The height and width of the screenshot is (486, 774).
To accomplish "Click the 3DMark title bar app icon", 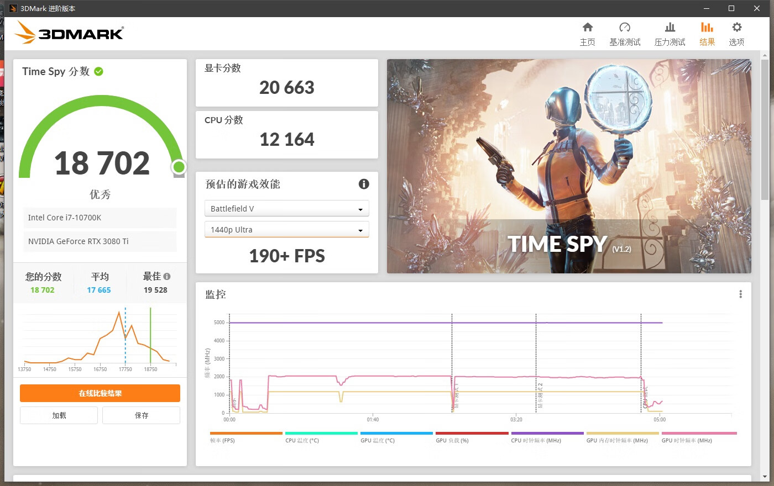I will 13,8.
